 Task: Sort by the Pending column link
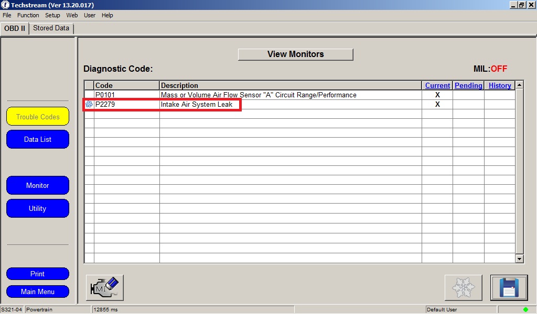click(x=468, y=86)
